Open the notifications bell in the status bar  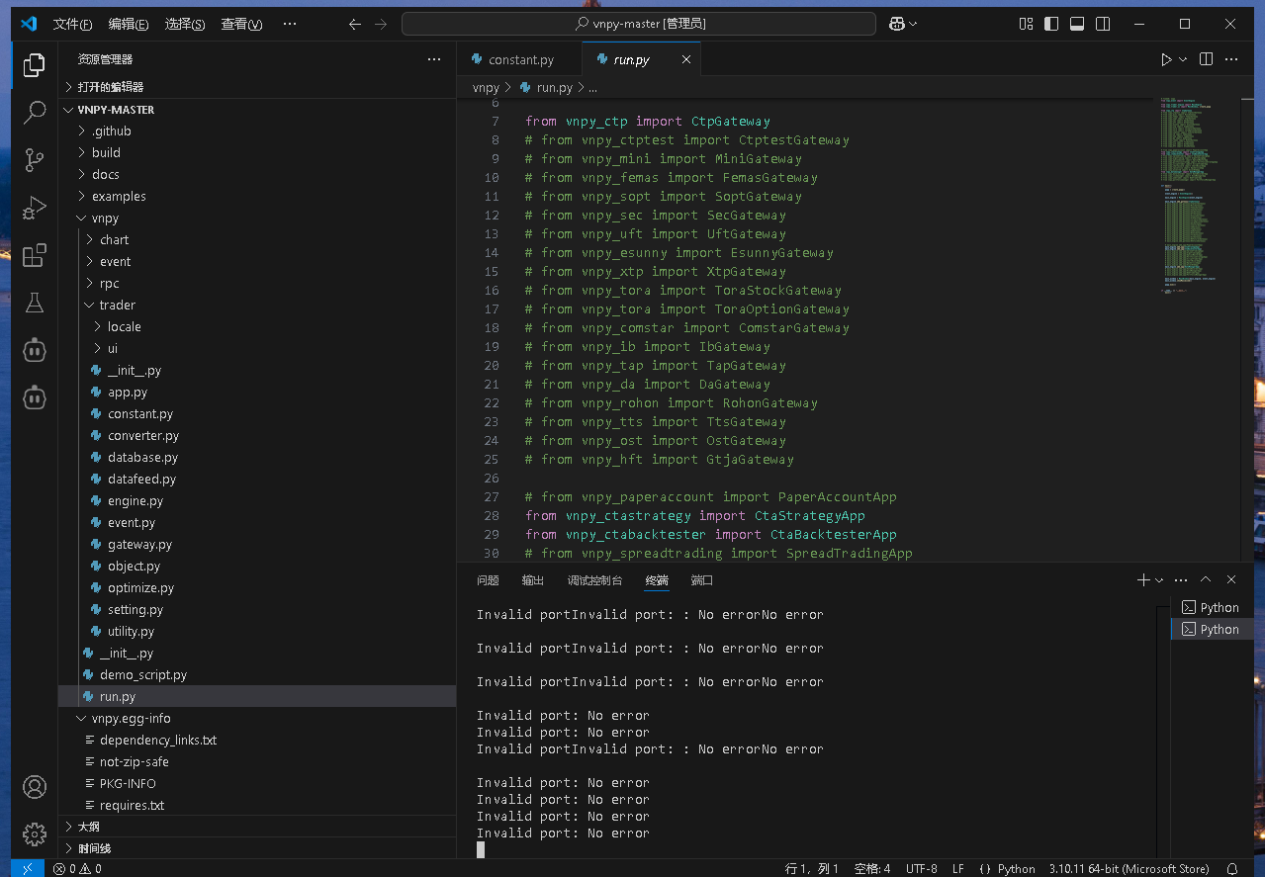(x=1232, y=869)
